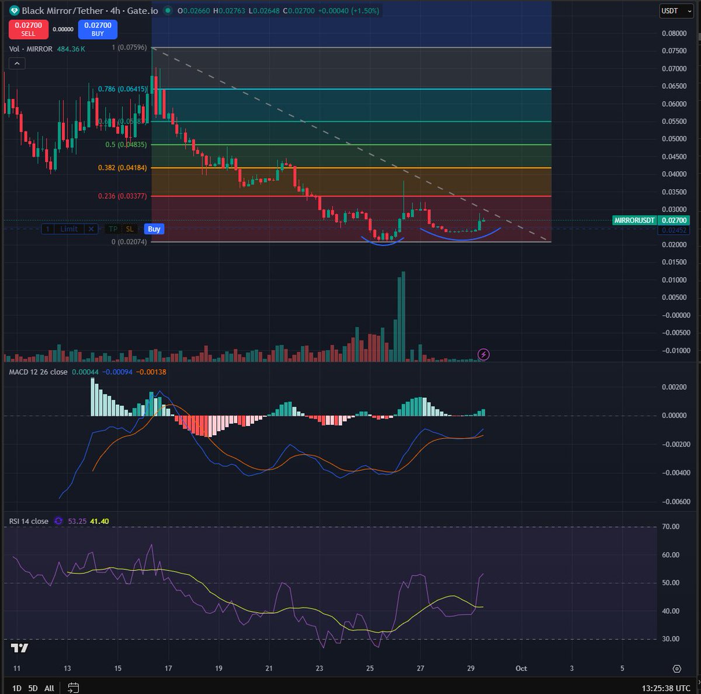
Task: Click the purple RSI indicator icon
Action: pos(58,521)
